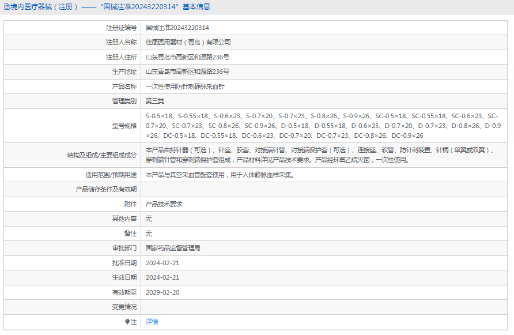This screenshot has width=514, height=335.
Task: Click the 产品储存条件及有效期 label
Action: click(106, 189)
